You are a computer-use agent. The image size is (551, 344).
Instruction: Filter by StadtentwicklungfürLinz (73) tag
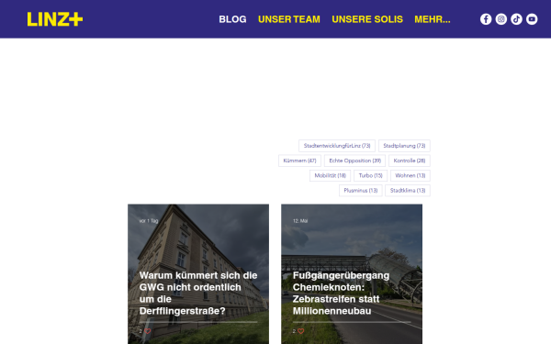337,146
